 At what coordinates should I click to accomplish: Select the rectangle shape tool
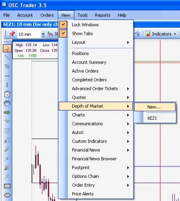7,186
